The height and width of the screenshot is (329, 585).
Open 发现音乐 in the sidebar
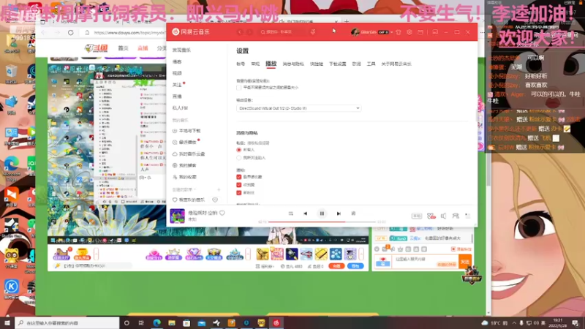pyautogui.click(x=181, y=50)
